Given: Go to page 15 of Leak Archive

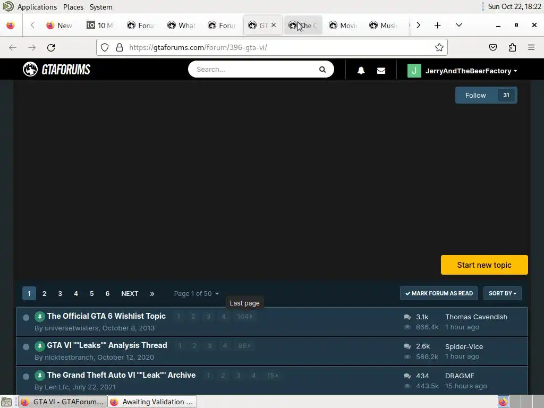Looking at the screenshot, I should coord(273,376).
